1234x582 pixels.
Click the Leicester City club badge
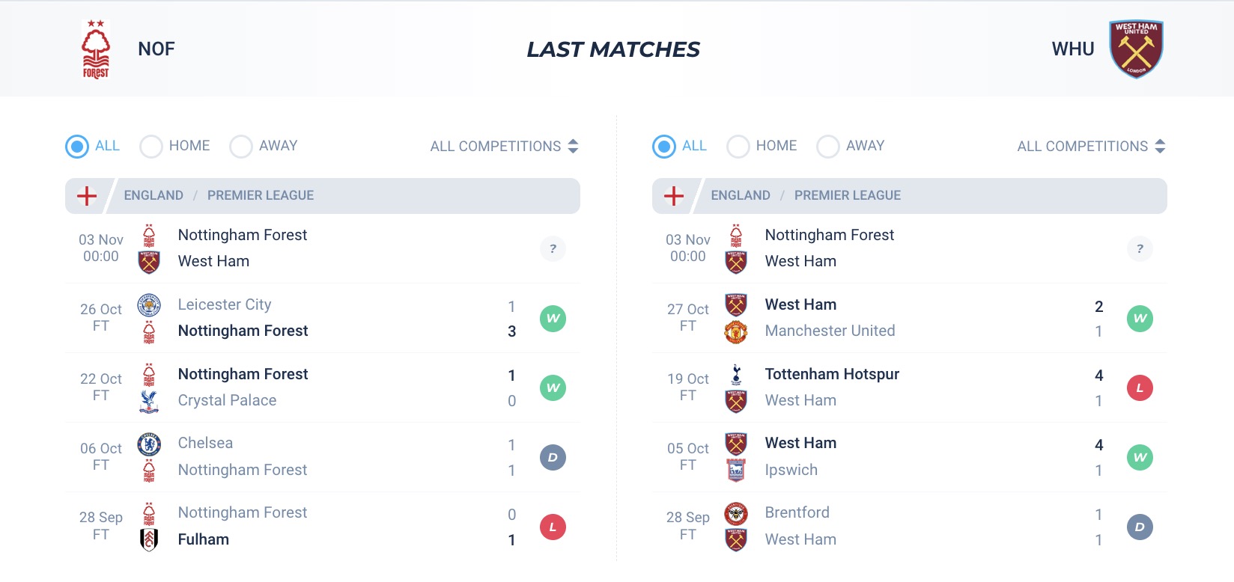pyautogui.click(x=149, y=305)
